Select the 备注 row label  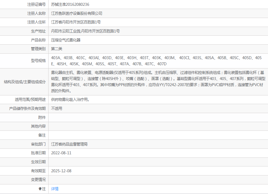[x=42, y=135]
